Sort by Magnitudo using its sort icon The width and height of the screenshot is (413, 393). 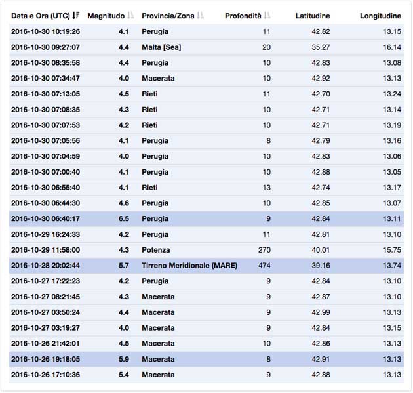click(130, 16)
